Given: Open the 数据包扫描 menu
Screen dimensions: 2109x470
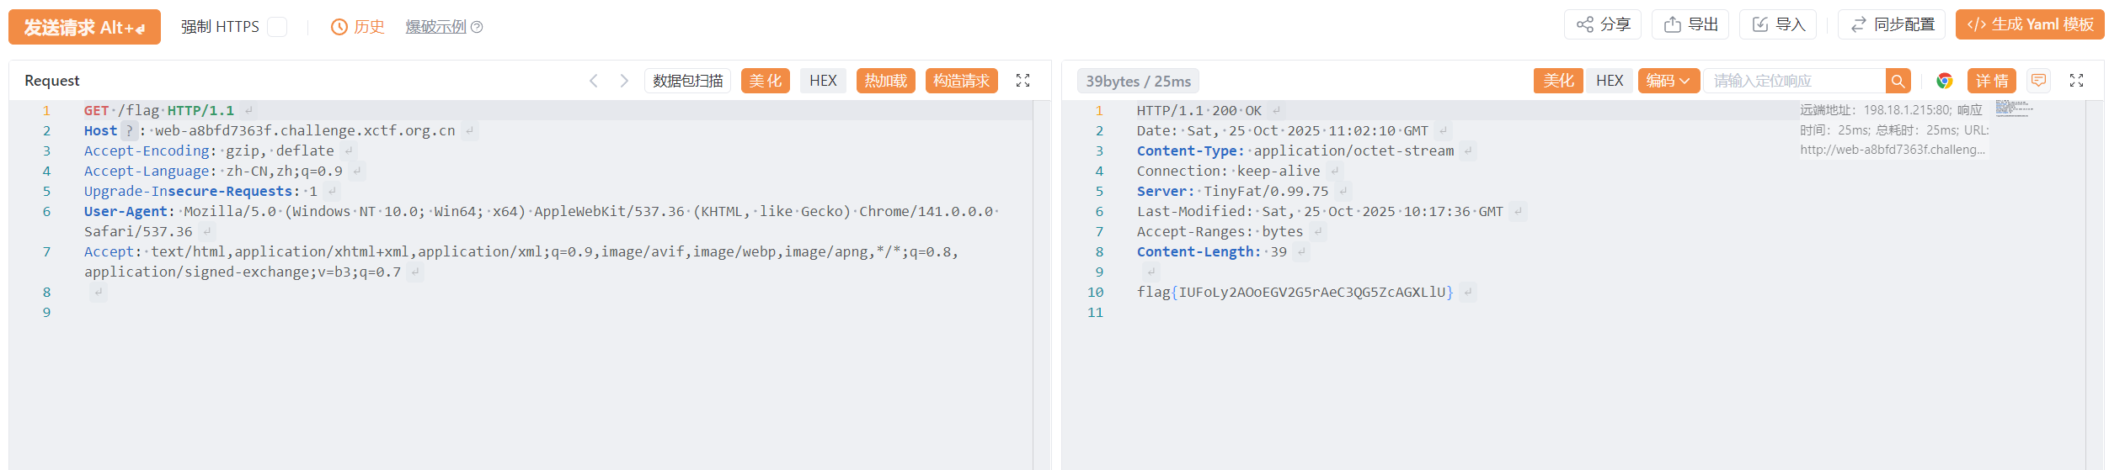Looking at the screenshot, I should 687,81.
